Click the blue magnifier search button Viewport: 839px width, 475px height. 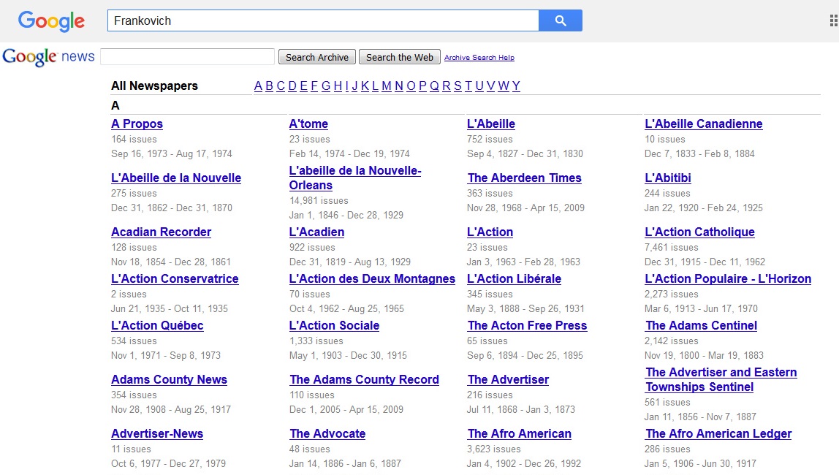pyautogui.click(x=560, y=20)
